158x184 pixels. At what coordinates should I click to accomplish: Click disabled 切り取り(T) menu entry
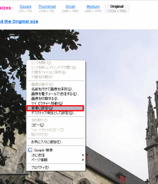56,120
